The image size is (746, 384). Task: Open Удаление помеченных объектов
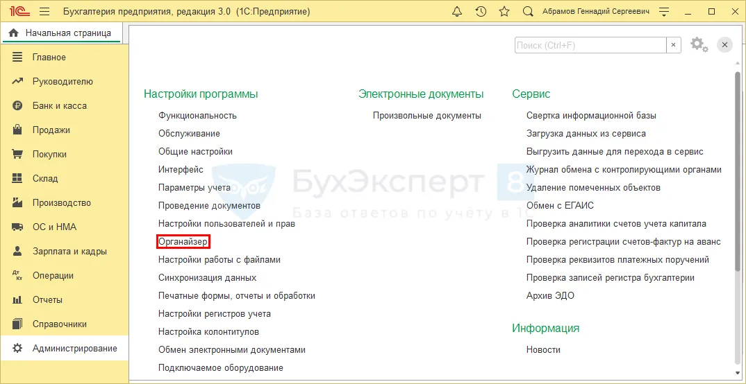594,188
